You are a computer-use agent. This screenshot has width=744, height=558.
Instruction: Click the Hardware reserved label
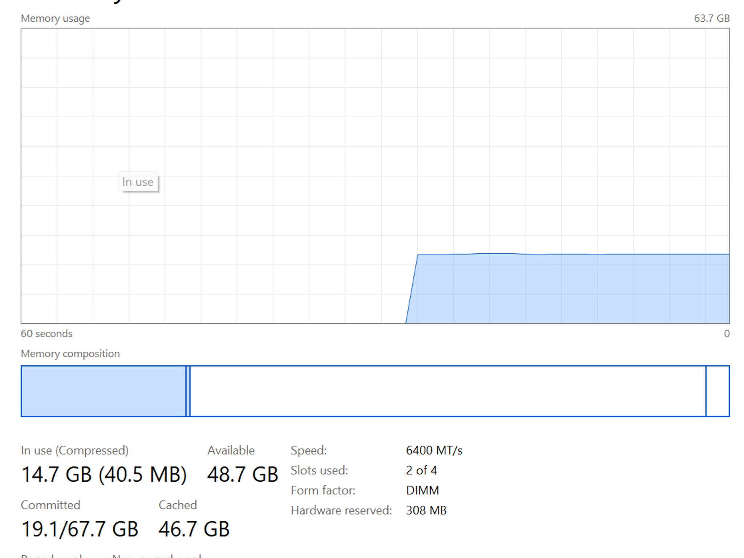(341, 510)
